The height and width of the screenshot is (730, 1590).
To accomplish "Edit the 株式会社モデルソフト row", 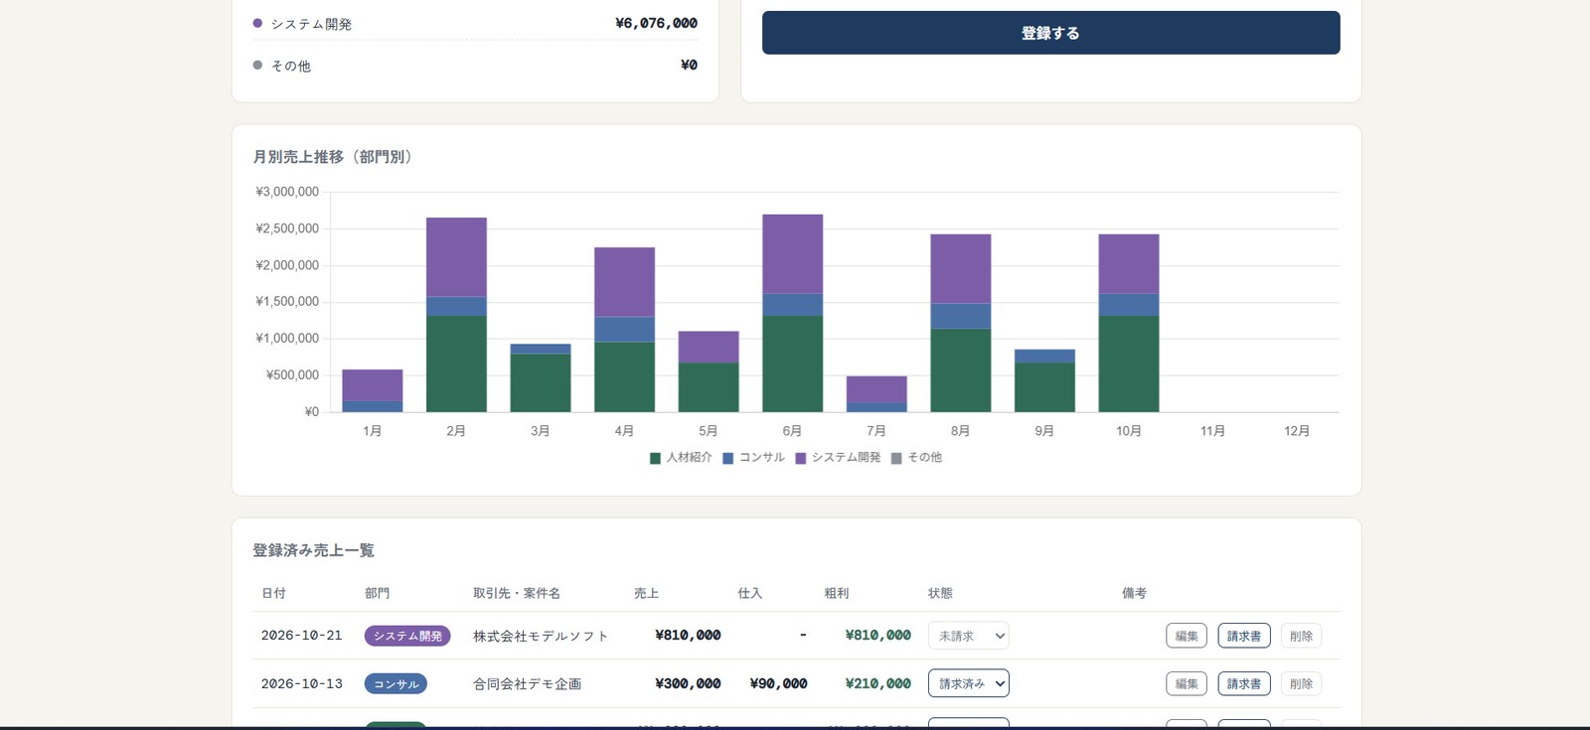I will pyautogui.click(x=1187, y=636).
